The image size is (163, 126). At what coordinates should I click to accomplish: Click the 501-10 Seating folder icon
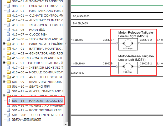(x=9, y=86)
